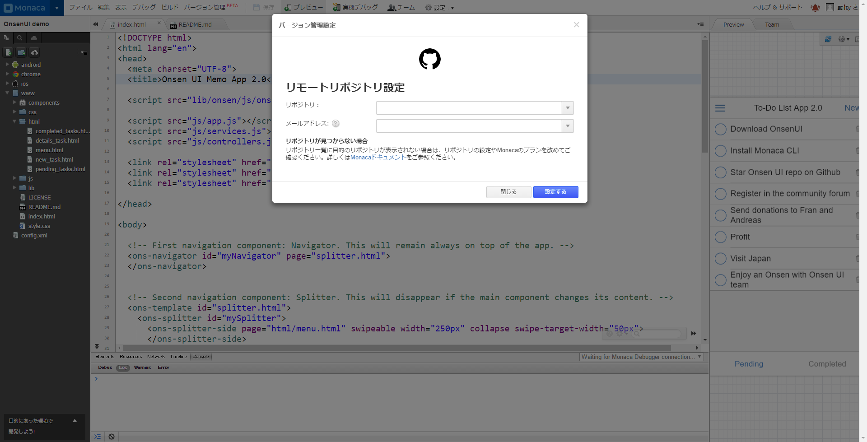Open the Monacaドキュメント link

click(x=378, y=158)
